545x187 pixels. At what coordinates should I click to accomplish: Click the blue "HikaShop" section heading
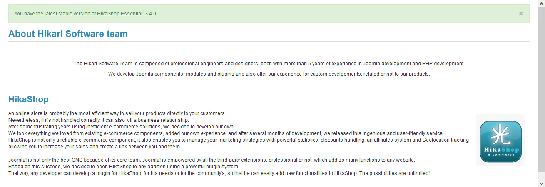tap(28, 100)
